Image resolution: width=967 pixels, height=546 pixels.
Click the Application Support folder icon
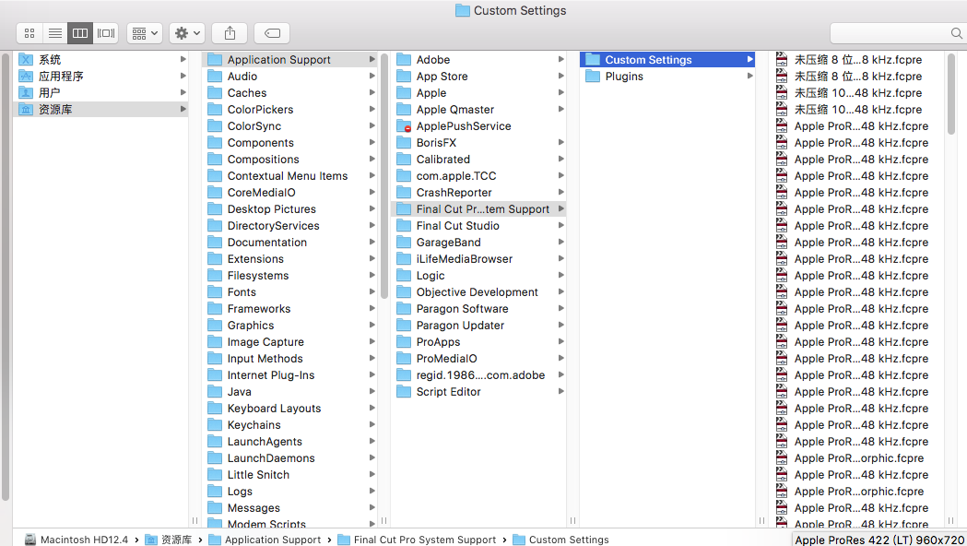point(215,60)
